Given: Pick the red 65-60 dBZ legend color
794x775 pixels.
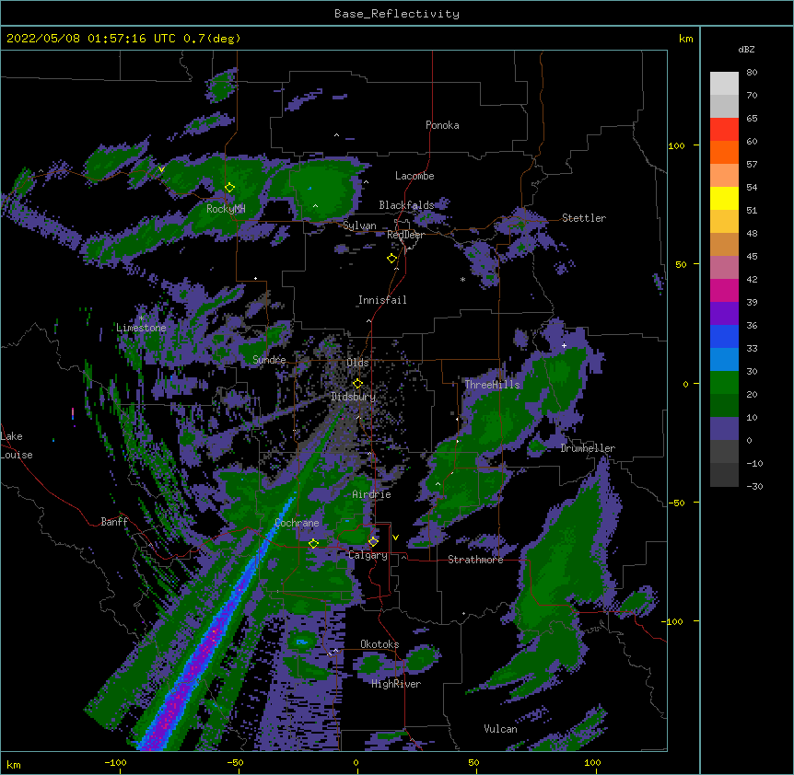Looking at the screenshot, I should pyautogui.click(x=724, y=130).
